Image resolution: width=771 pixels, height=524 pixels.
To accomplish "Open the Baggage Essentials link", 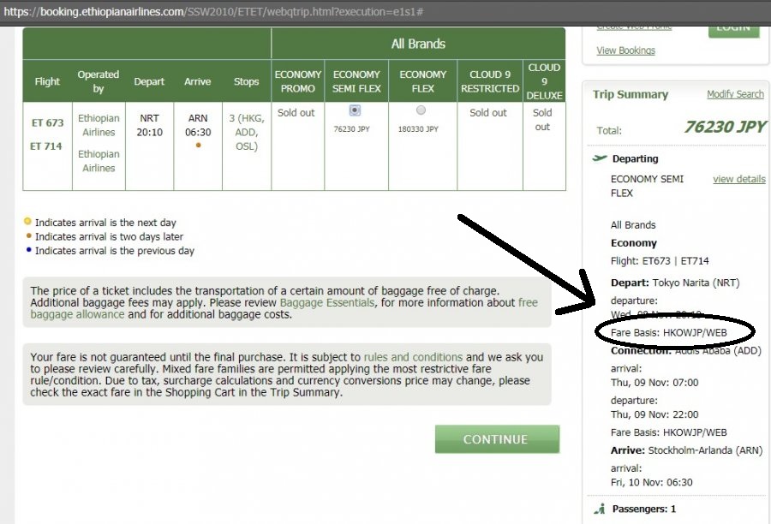I will (x=326, y=303).
